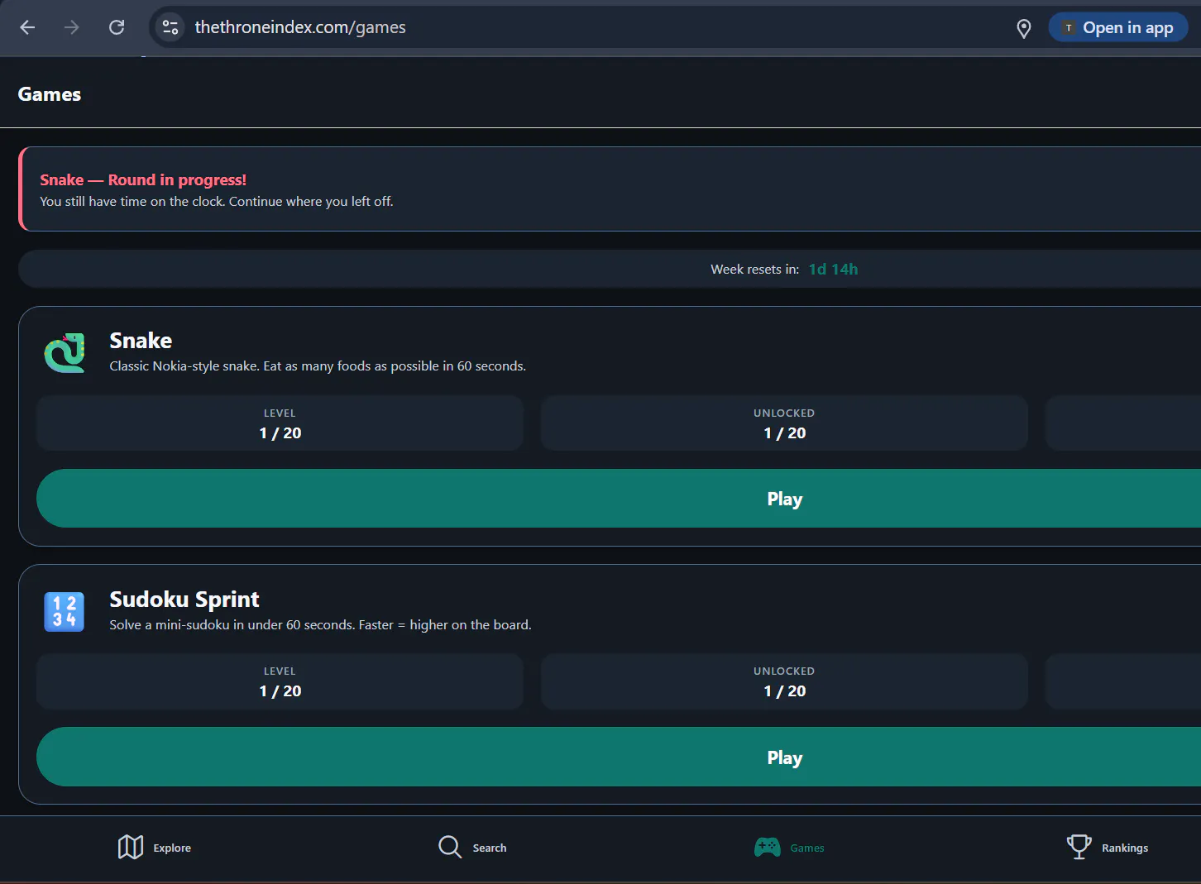Play the Snake game
The height and width of the screenshot is (884, 1201).
[x=619, y=499]
